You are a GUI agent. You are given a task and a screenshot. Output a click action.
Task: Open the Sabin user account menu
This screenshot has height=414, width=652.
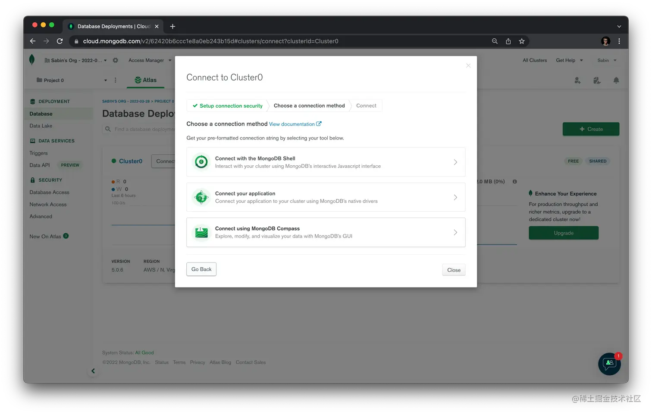click(x=606, y=60)
